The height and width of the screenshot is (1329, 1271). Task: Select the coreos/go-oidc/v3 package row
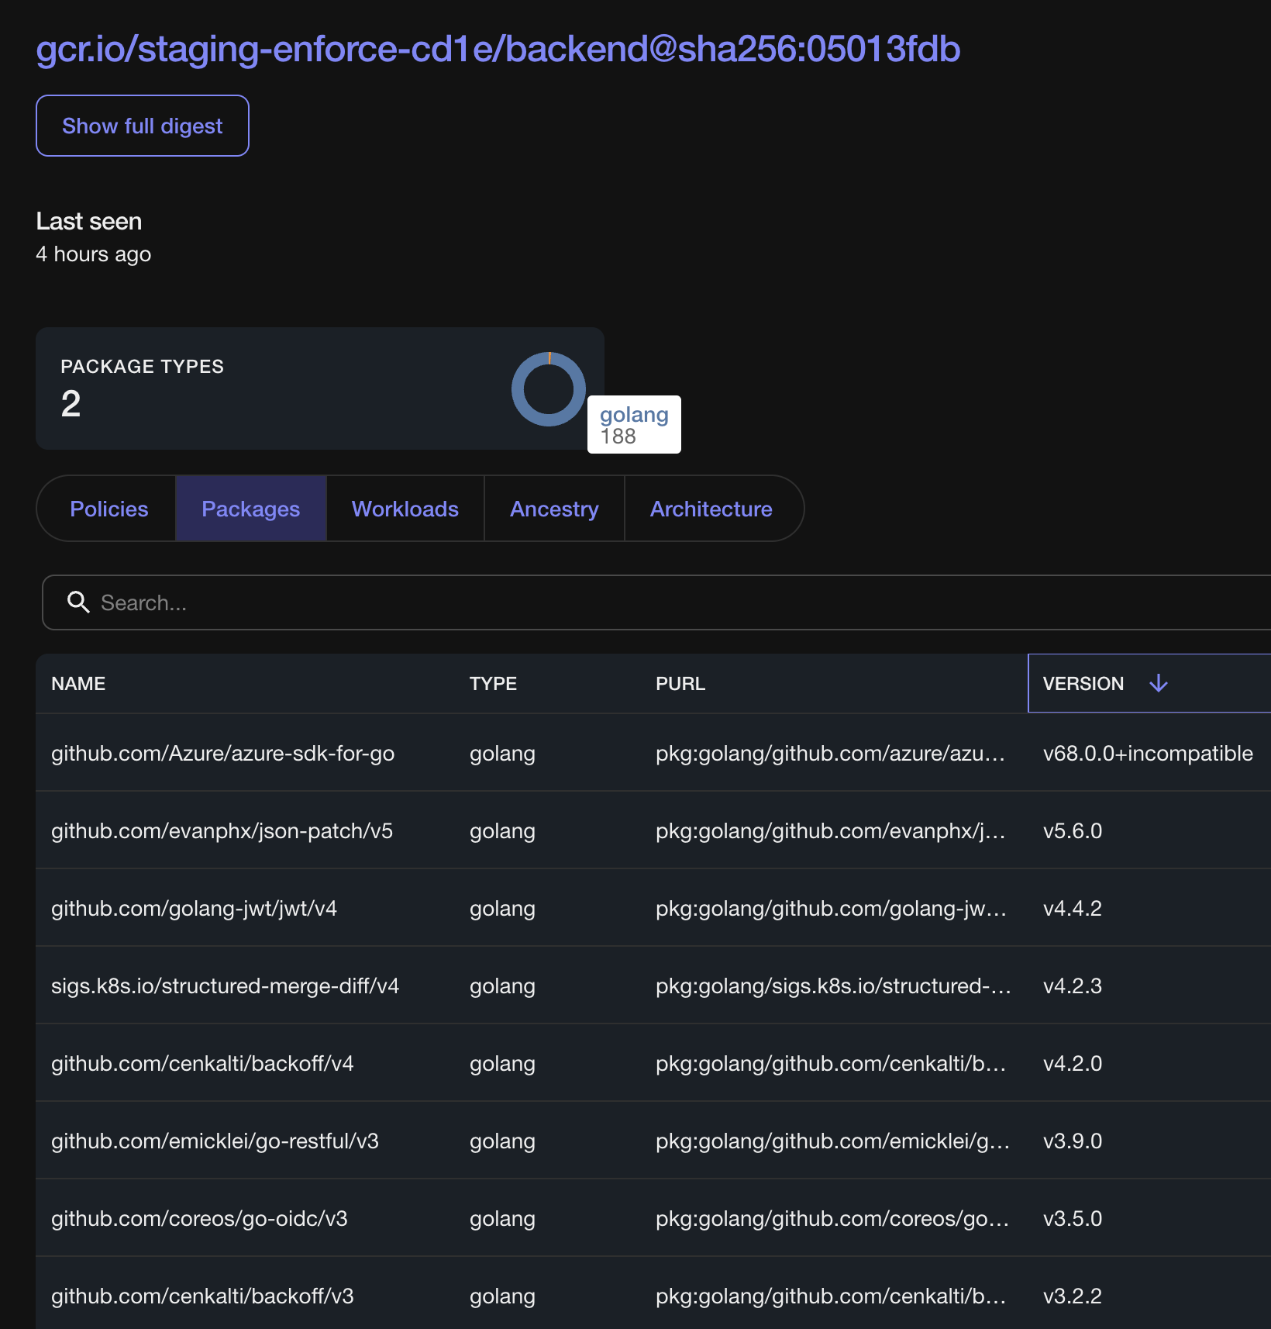click(x=199, y=1218)
